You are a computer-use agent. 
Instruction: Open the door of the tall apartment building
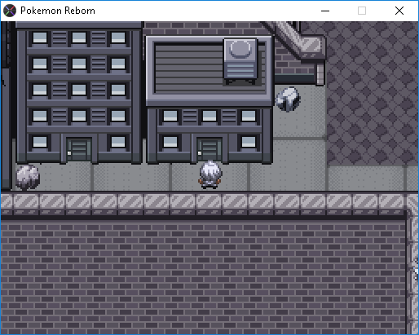79,149
